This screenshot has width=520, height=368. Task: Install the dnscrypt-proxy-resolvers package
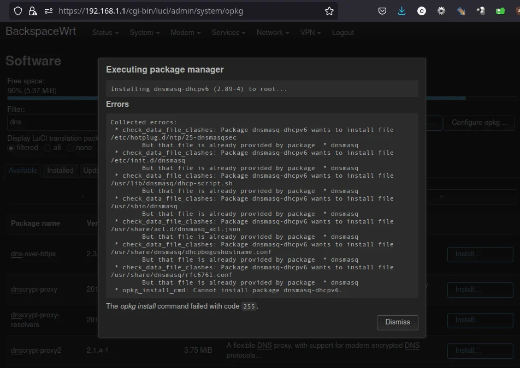[480, 320]
